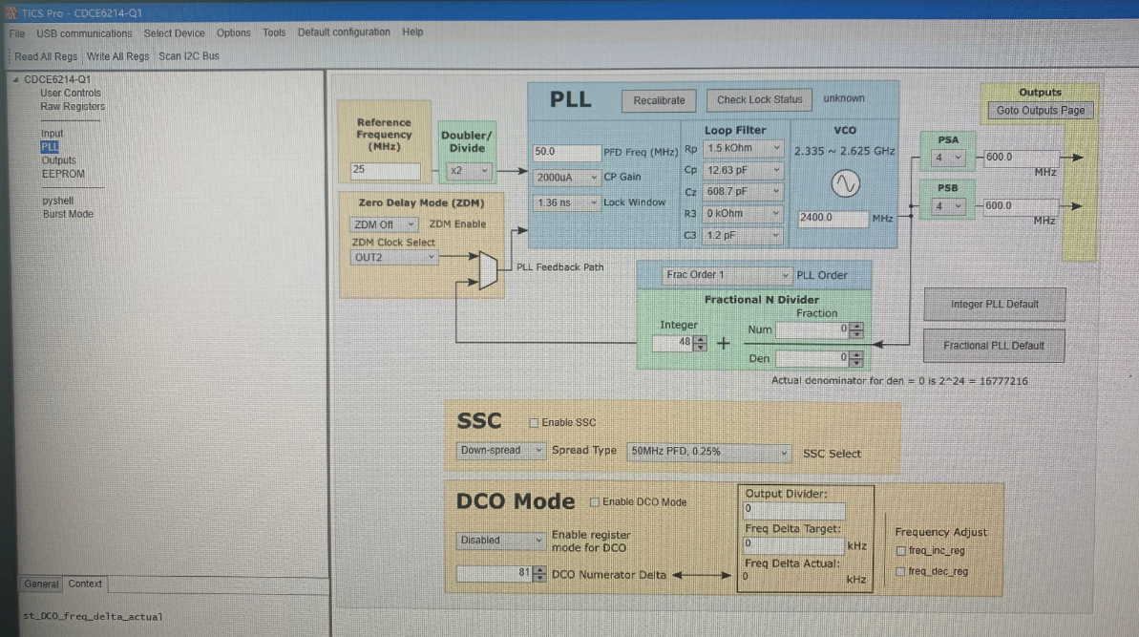Click the DCO Numerator Delta spinner arrows
The image size is (1139, 637).
539,575
